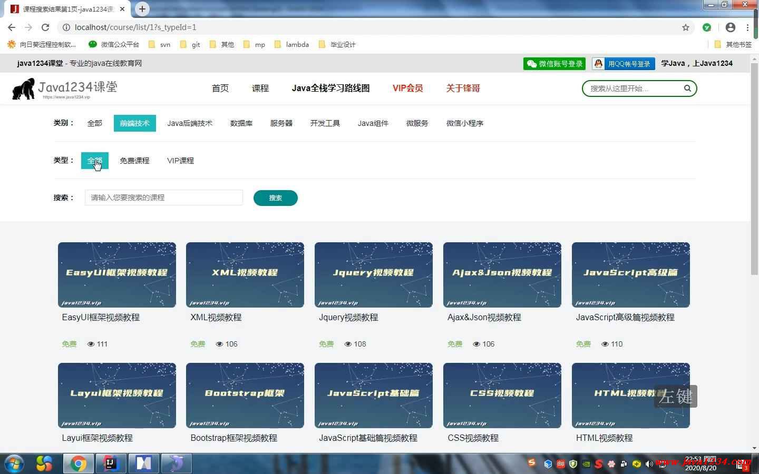Open the 其他 bookmark folder
The height and width of the screenshot is (474, 759).
pyautogui.click(x=222, y=45)
